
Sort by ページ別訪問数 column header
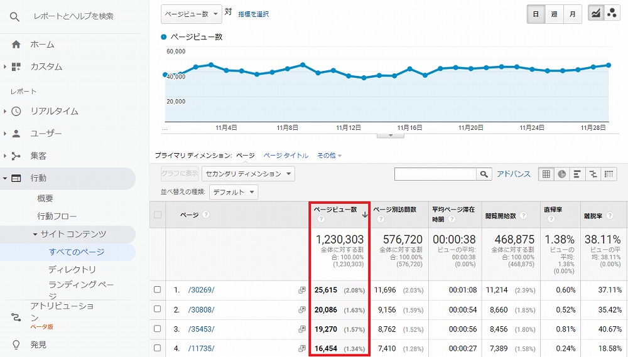(x=395, y=210)
